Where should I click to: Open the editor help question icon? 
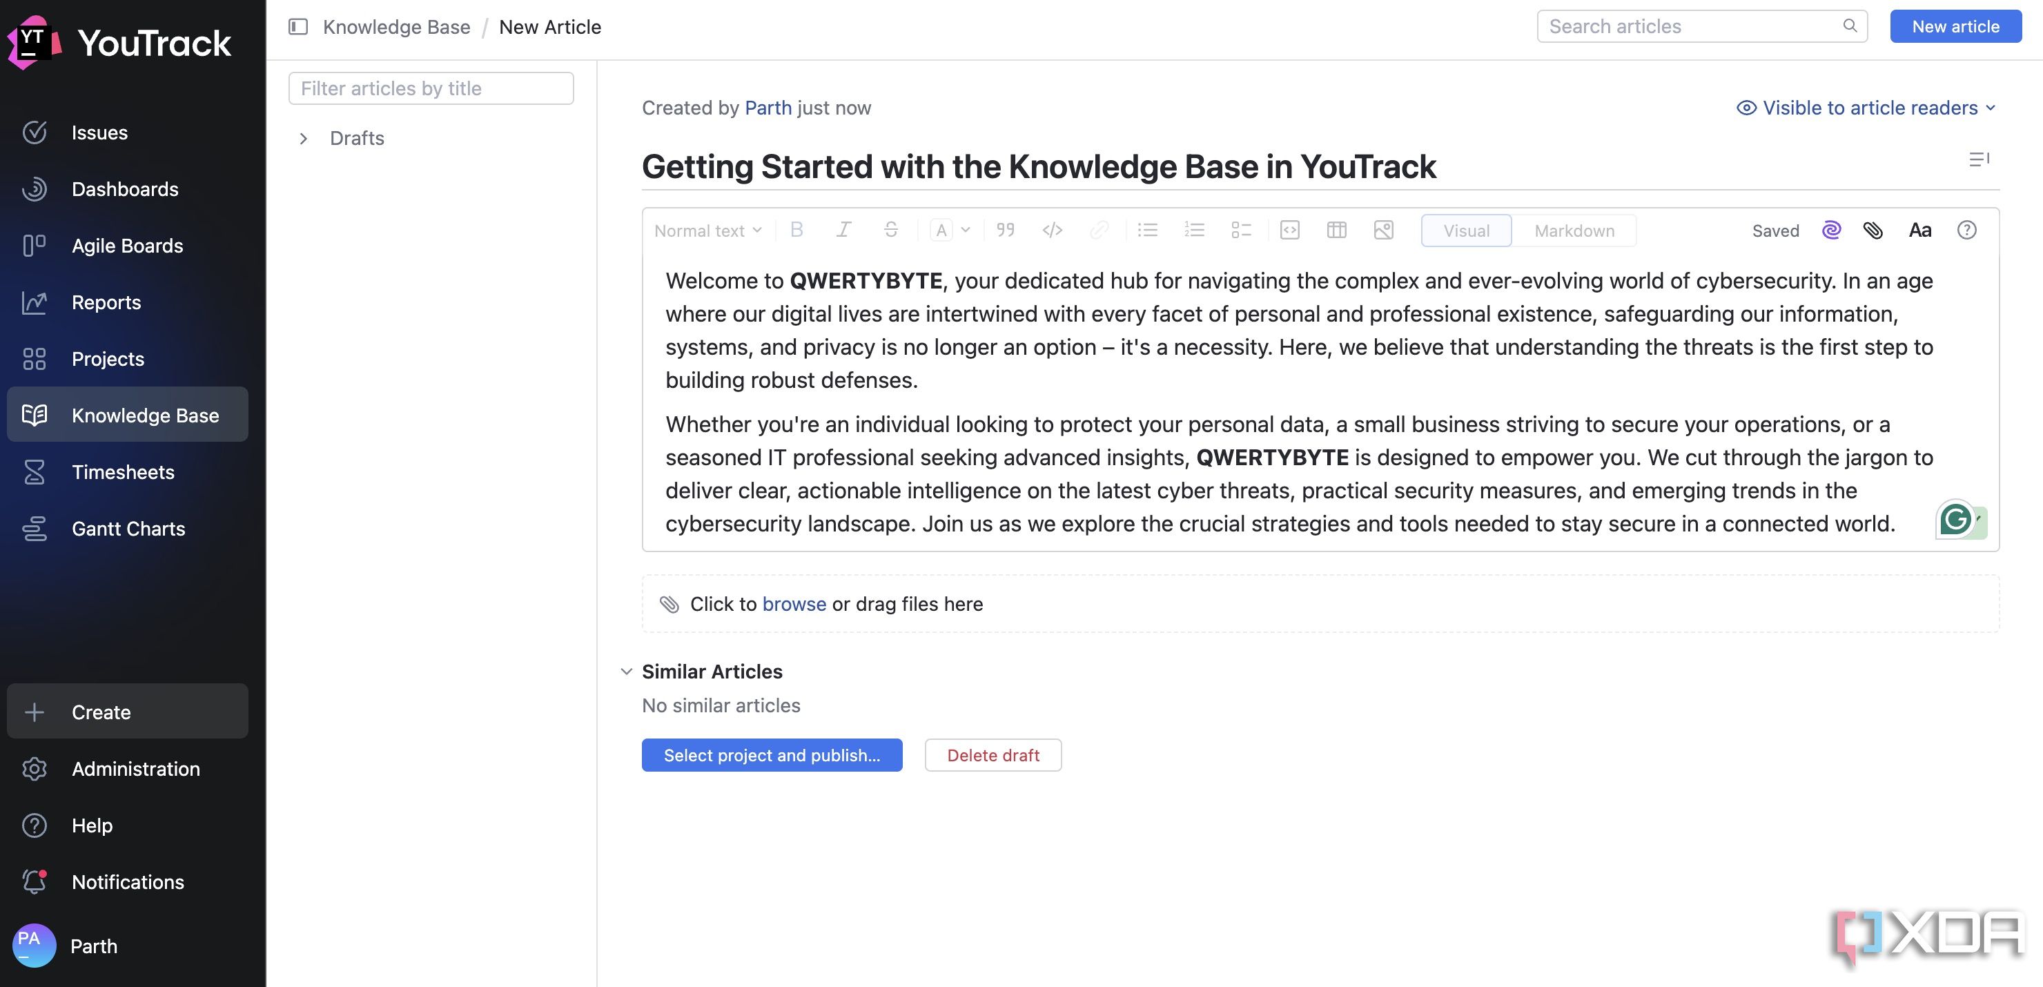1967,230
